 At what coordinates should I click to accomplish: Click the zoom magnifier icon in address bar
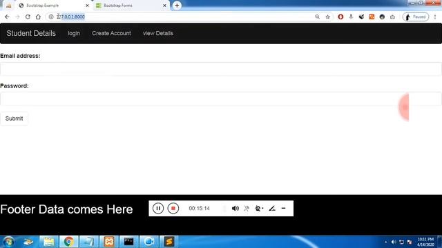318,17
